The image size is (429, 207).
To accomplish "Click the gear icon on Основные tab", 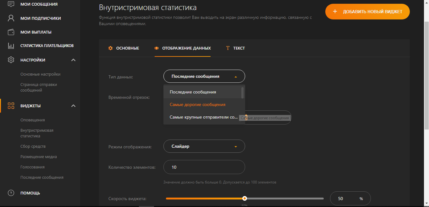I will [110, 48].
